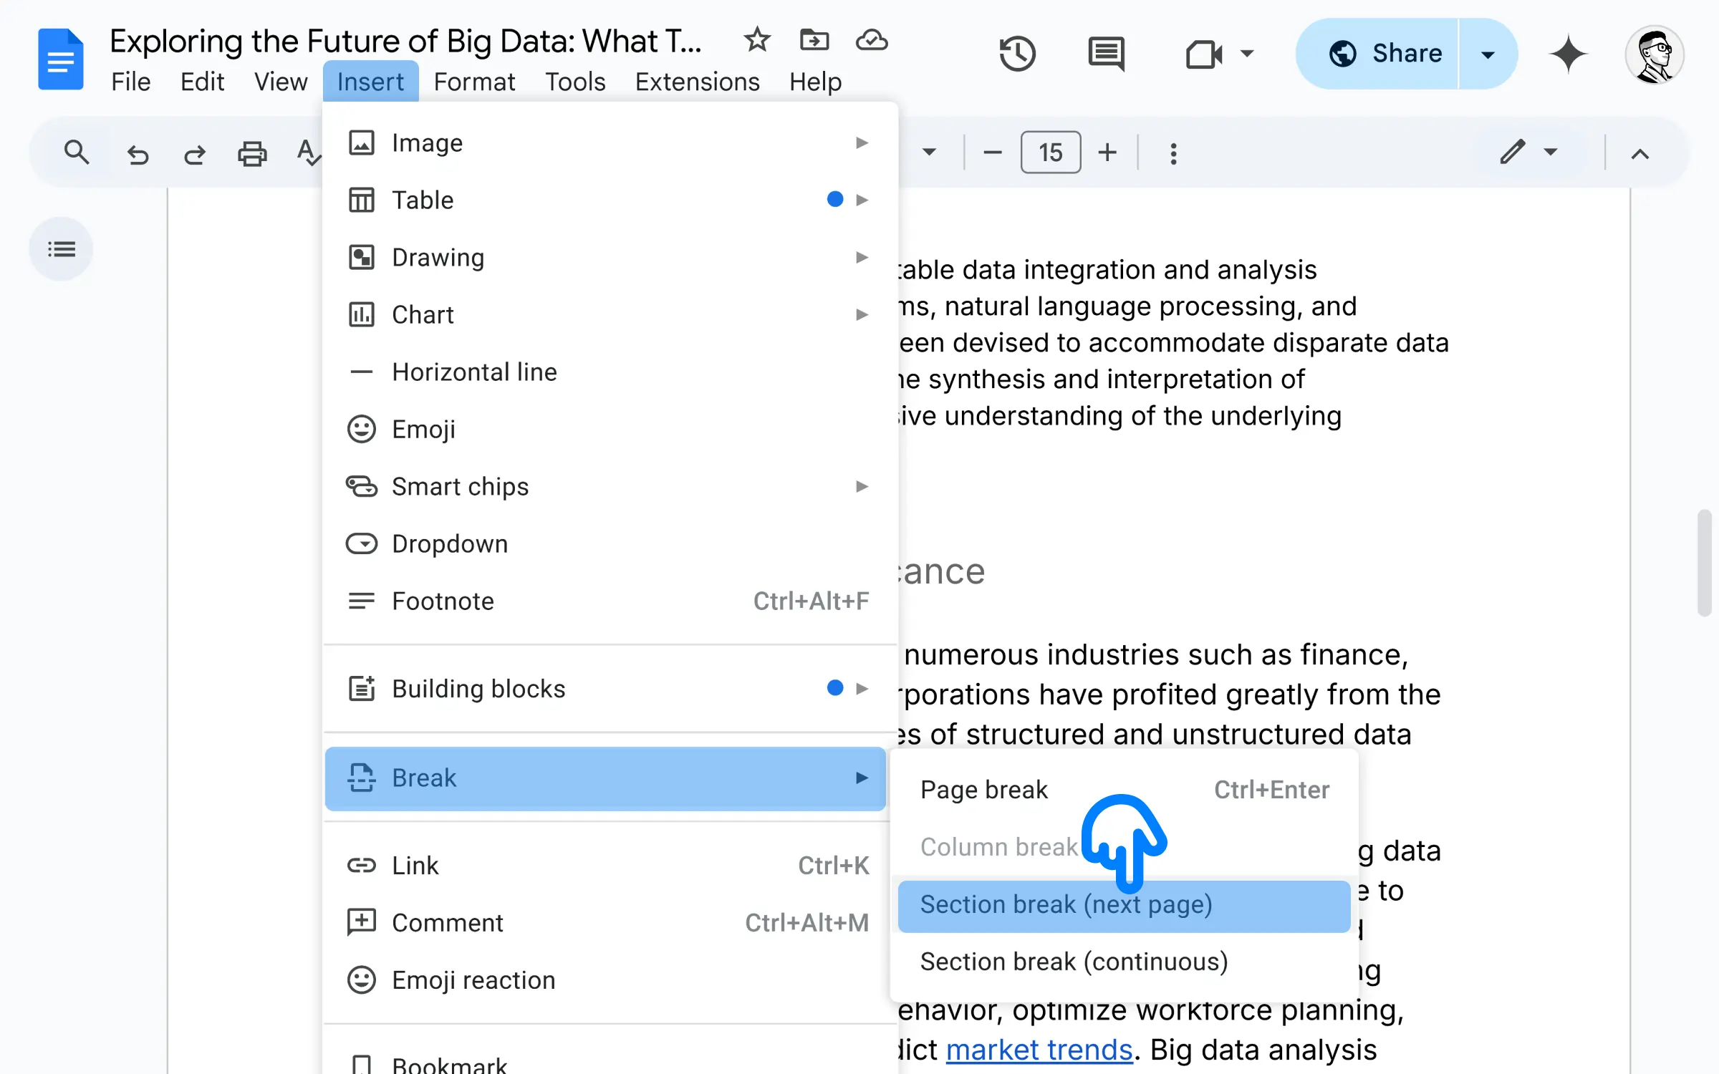The width and height of the screenshot is (1719, 1074).
Task: Insert a Page break
Action: [x=1125, y=790]
